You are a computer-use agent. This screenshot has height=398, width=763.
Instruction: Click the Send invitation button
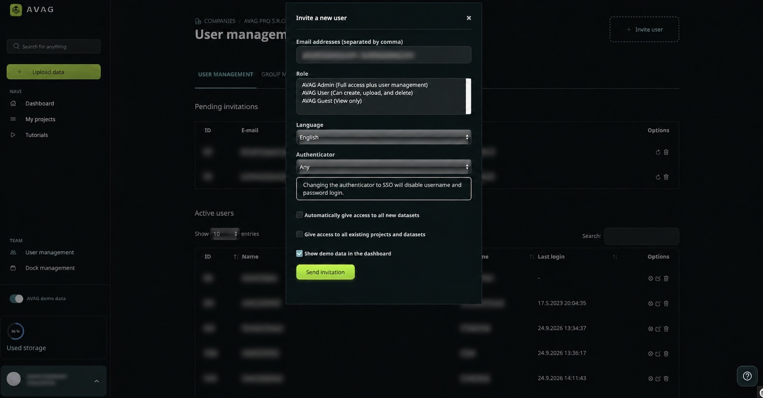coord(325,272)
